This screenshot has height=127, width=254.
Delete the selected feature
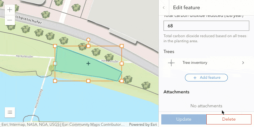229,119
